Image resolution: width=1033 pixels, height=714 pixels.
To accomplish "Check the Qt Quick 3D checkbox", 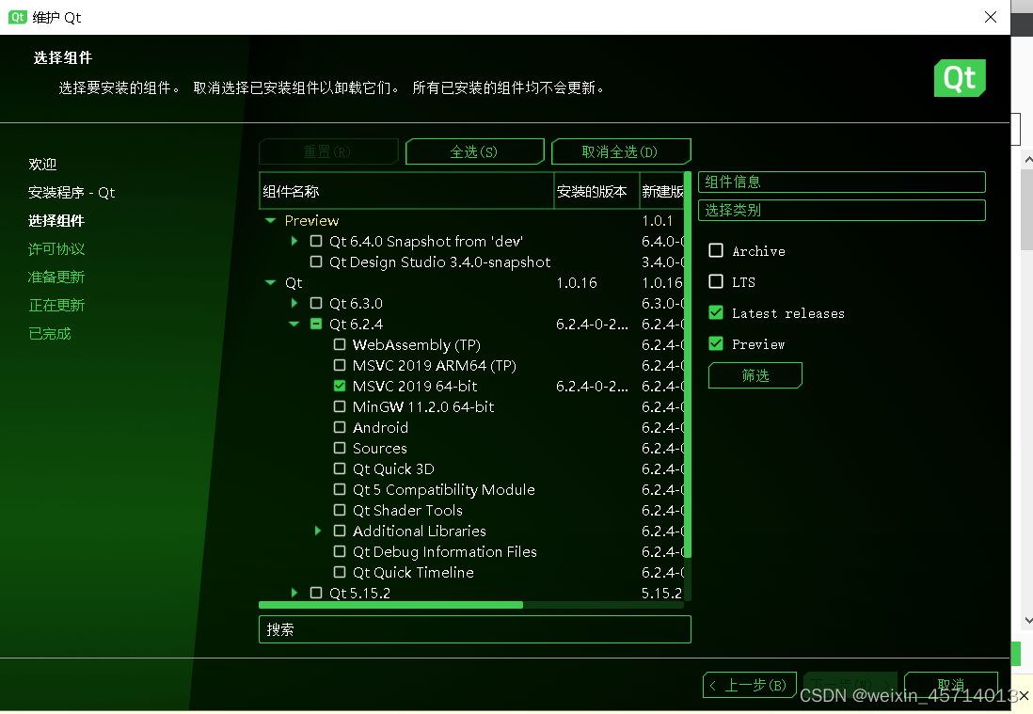I will pyautogui.click(x=340, y=468).
